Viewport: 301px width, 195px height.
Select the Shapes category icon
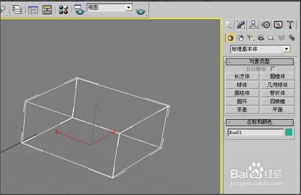pos(241,38)
